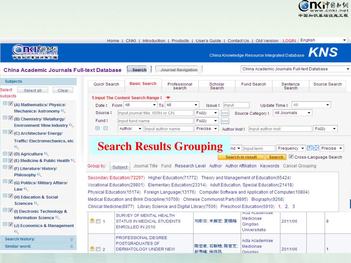
Task: Toggle Medicine & Public Health checkbox
Action: [x=11, y=160]
